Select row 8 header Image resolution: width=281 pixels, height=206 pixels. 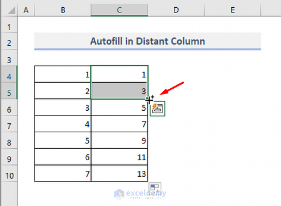[x=9, y=140]
